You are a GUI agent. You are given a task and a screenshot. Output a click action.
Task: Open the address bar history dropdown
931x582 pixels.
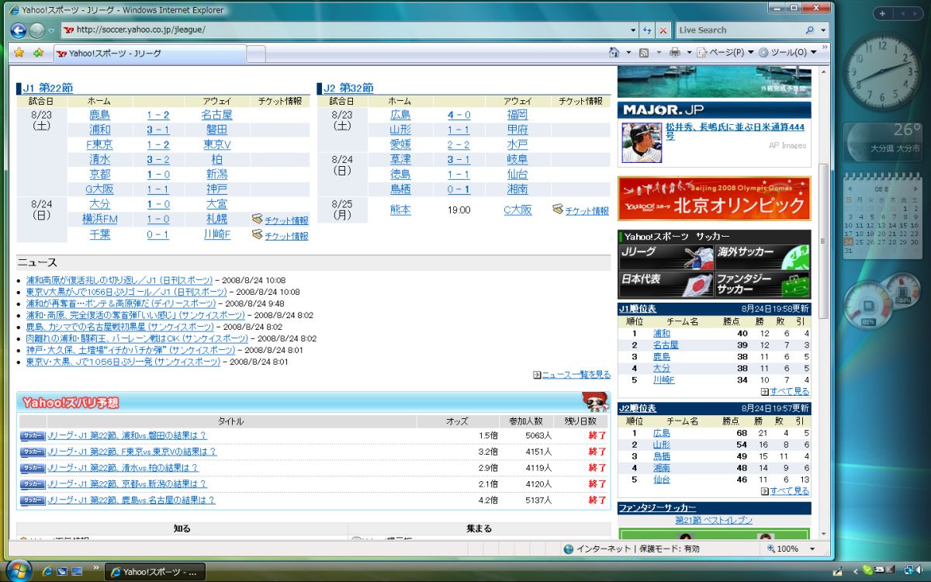(634, 30)
